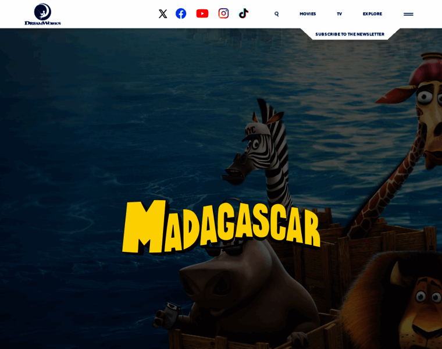442x349 pixels.
Task: Open the hamburger menu icon
Action: coord(408,14)
